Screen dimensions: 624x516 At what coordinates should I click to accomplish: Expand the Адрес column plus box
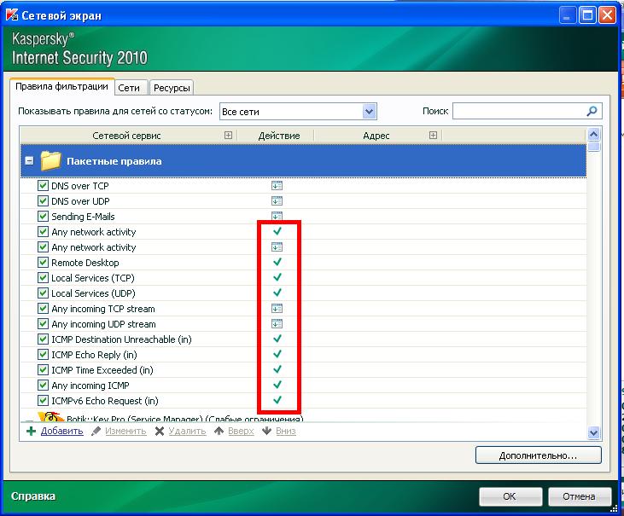(x=433, y=135)
